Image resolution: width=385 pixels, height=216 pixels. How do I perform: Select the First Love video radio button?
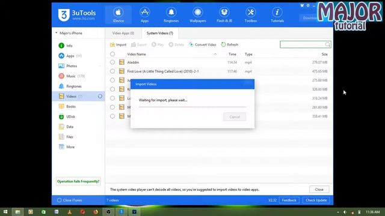[112, 71]
